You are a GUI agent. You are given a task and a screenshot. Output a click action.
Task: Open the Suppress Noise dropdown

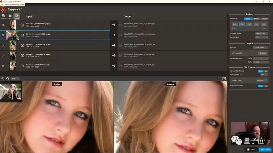pyautogui.click(x=261, y=33)
